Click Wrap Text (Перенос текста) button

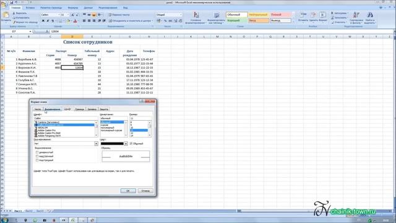[119, 15]
